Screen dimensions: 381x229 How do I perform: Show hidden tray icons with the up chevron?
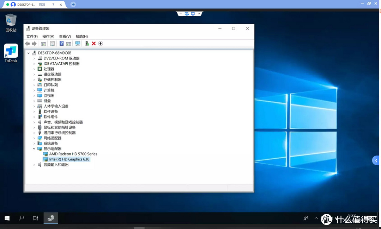pyautogui.click(x=316, y=218)
